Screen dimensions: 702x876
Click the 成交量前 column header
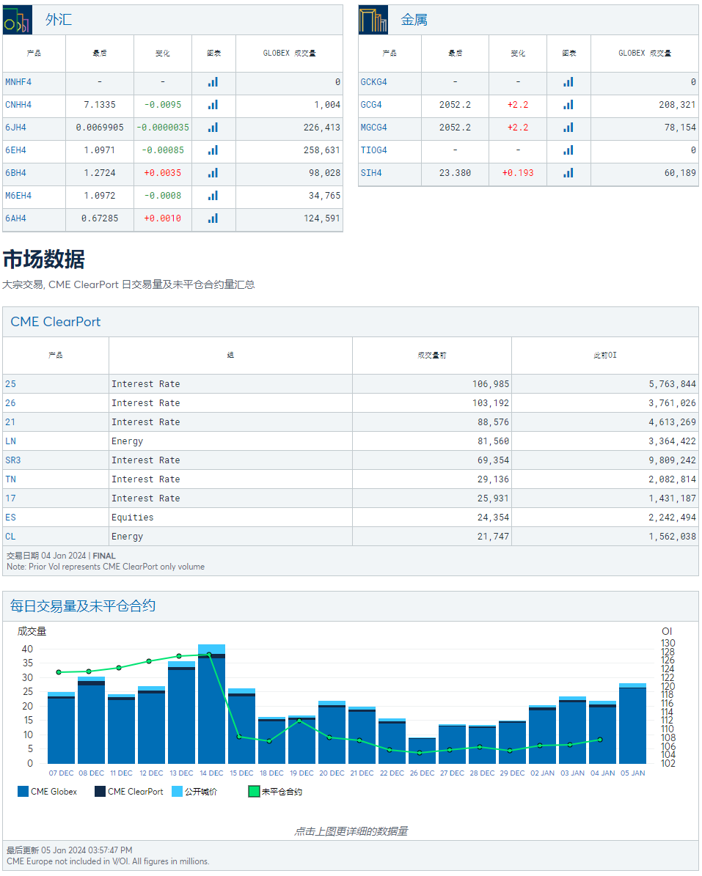pos(432,356)
